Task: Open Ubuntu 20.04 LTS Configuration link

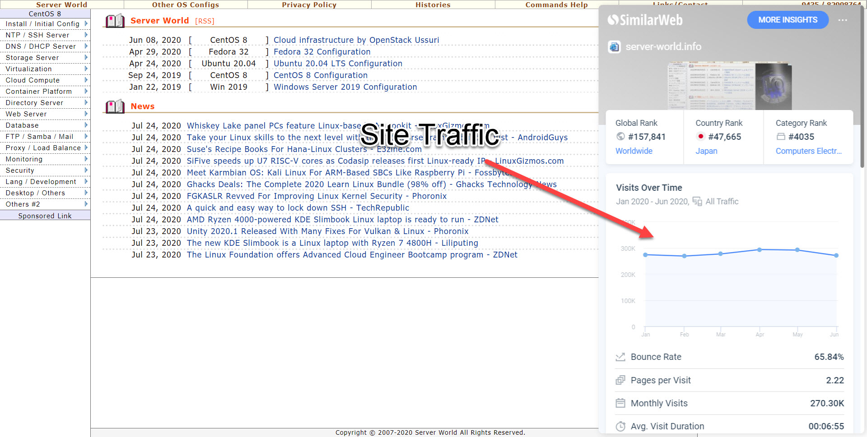Action: point(338,64)
